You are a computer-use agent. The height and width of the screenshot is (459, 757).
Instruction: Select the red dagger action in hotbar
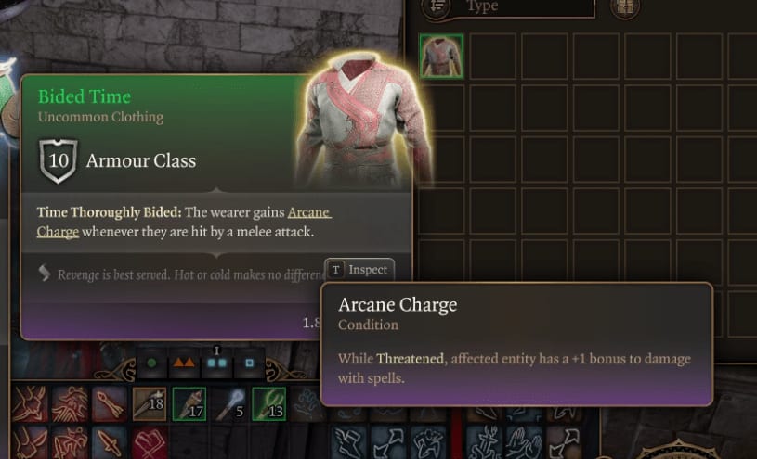click(110, 442)
